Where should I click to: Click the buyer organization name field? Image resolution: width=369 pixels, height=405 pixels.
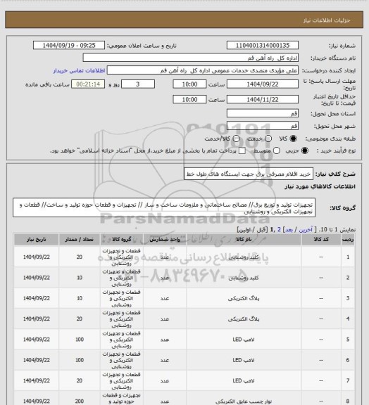190,58
